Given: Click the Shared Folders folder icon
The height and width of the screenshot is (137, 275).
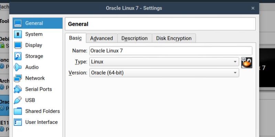Looking at the screenshot, I should coord(18,111).
